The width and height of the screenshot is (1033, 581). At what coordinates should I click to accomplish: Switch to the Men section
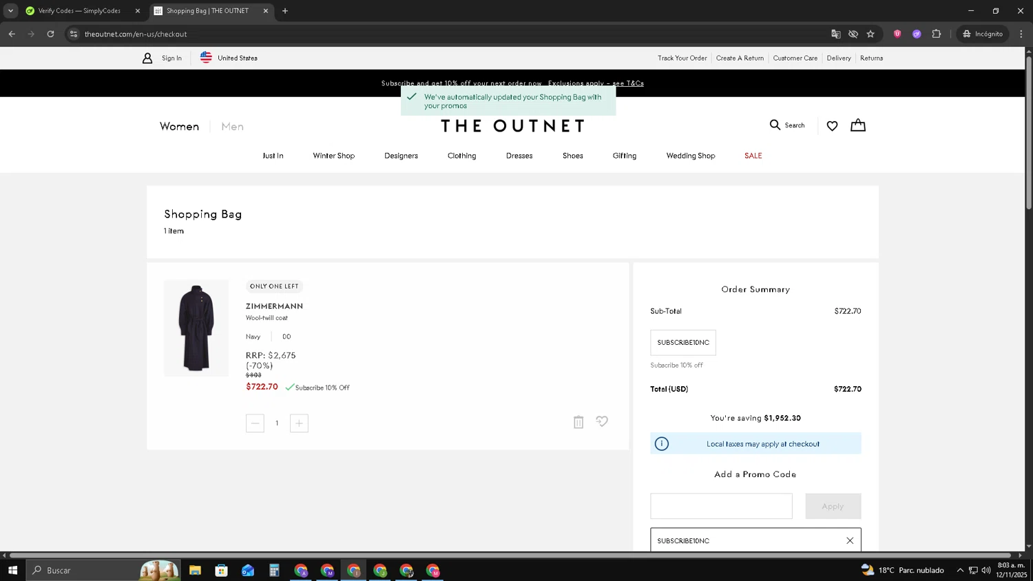[x=232, y=127]
